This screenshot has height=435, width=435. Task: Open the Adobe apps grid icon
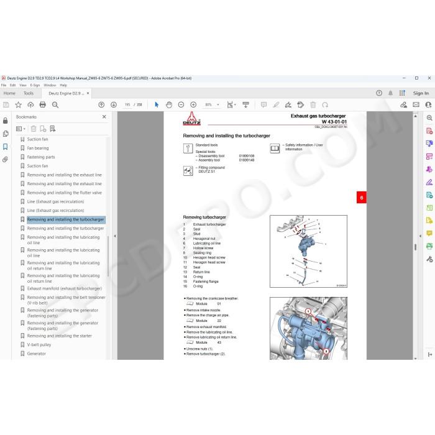click(x=402, y=93)
